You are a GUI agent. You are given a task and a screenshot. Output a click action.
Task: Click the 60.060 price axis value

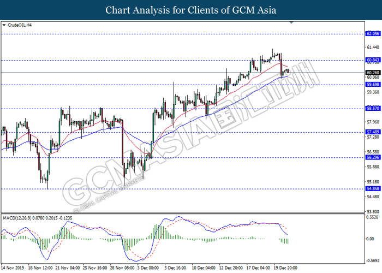click(373, 78)
